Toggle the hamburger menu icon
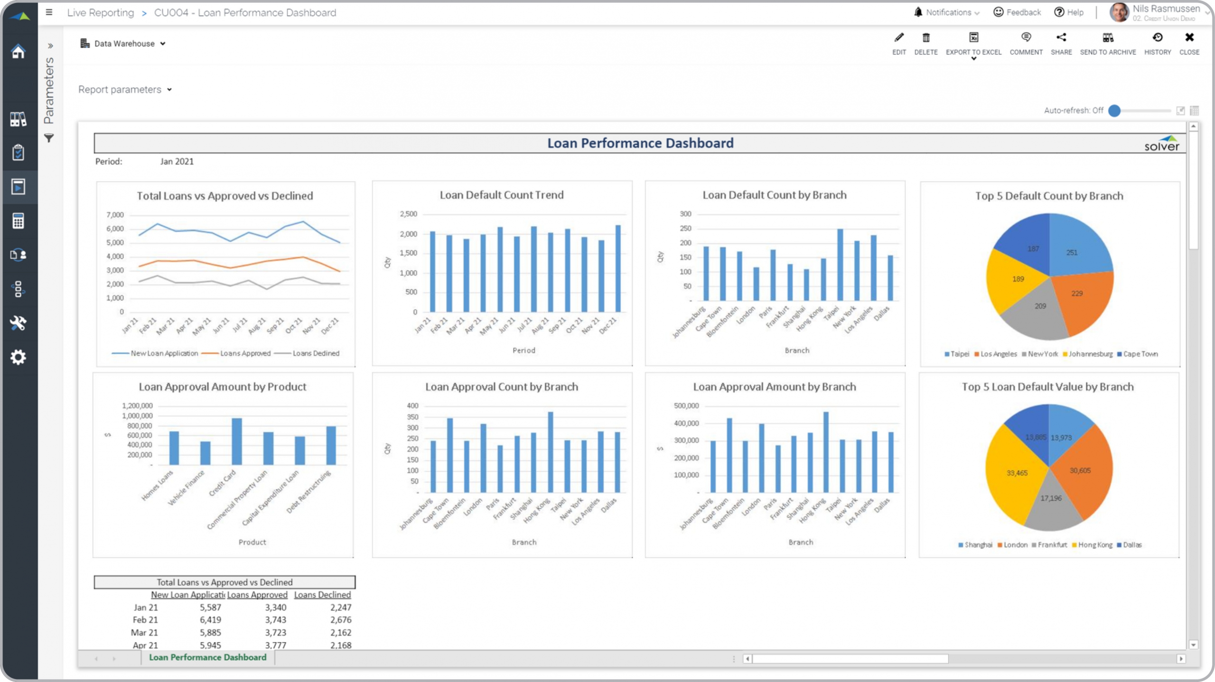Screen dimensions: 1215x682 pos(49,12)
